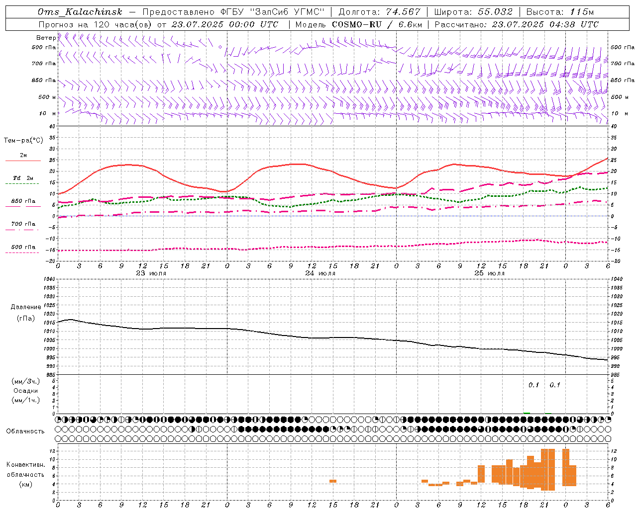This screenshot has height=509, width=637.
Task: Click the red solid line under 2м legend
Action: [23, 161]
